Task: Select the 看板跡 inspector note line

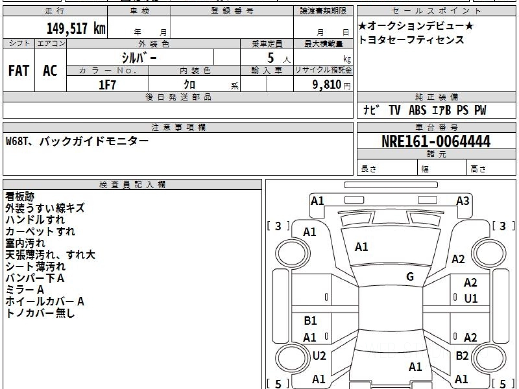Action: [20, 197]
